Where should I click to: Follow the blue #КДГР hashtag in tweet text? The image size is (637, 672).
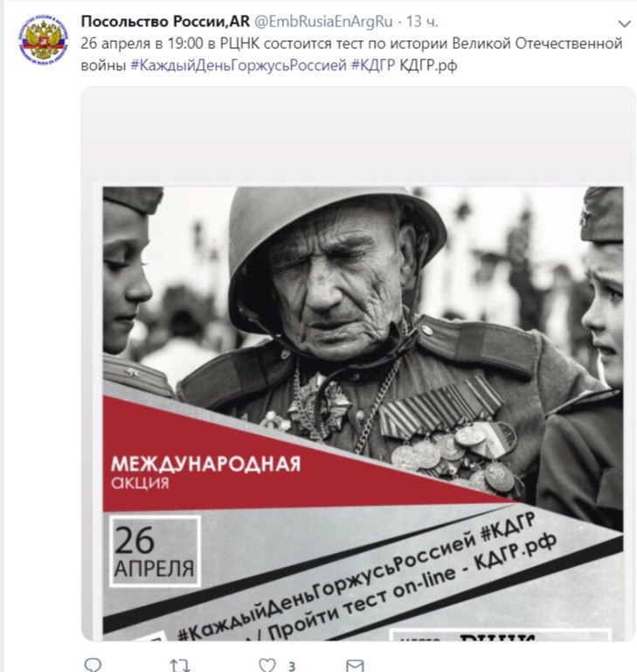pos(373,65)
